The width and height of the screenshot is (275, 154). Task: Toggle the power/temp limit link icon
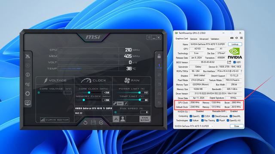click(115, 104)
